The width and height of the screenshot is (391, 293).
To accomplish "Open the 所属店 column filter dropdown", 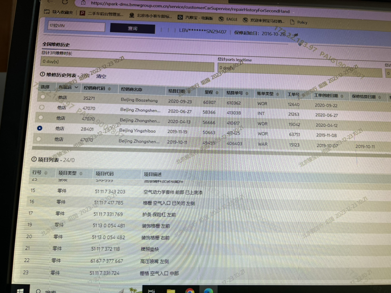I will click(76, 87).
